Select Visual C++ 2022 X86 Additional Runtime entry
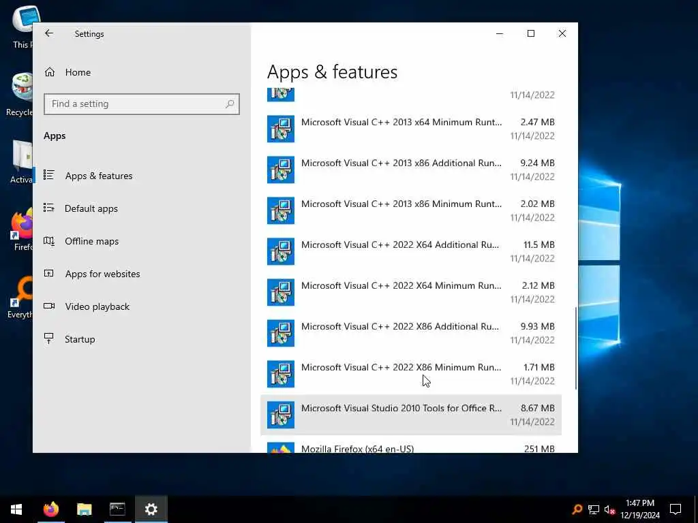Screen dimensions: 698x523 click(411, 334)
